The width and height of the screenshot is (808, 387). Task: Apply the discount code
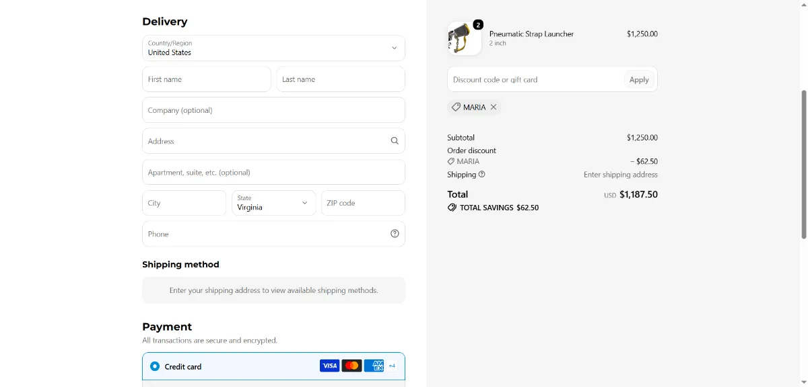click(639, 79)
